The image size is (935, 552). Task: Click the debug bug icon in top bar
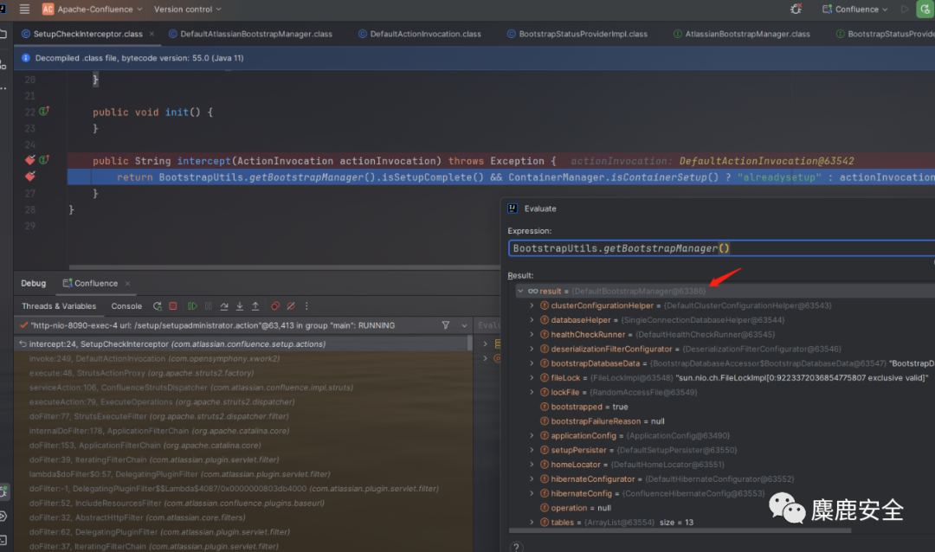(x=796, y=9)
